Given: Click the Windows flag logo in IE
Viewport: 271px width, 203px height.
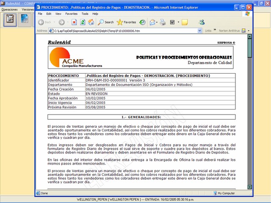Looking at the screenshot, I should [247, 14].
